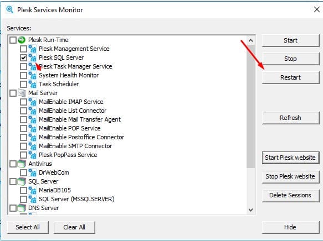This screenshot has width=323, height=241.
Task: Click the Antivirus group icon
Action: tap(22, 164)
